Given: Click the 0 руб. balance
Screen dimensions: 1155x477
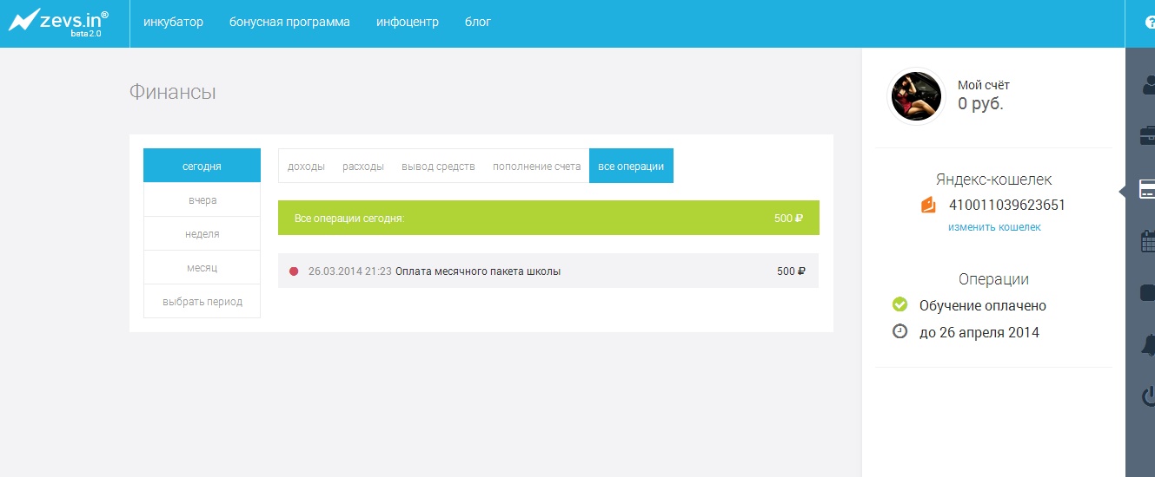Looking at the screenshot, I should (980, 104).
